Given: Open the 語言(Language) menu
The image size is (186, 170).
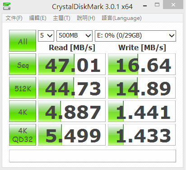Looking at the screenshot, I should click(121, 18).
